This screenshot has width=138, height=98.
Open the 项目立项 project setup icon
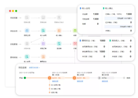27,31
